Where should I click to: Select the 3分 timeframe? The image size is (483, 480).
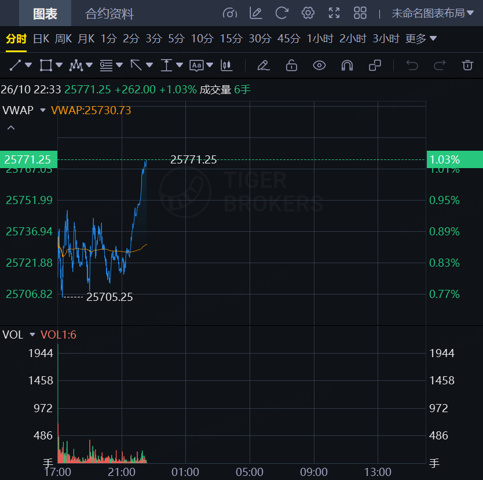(x=153, y=39)
